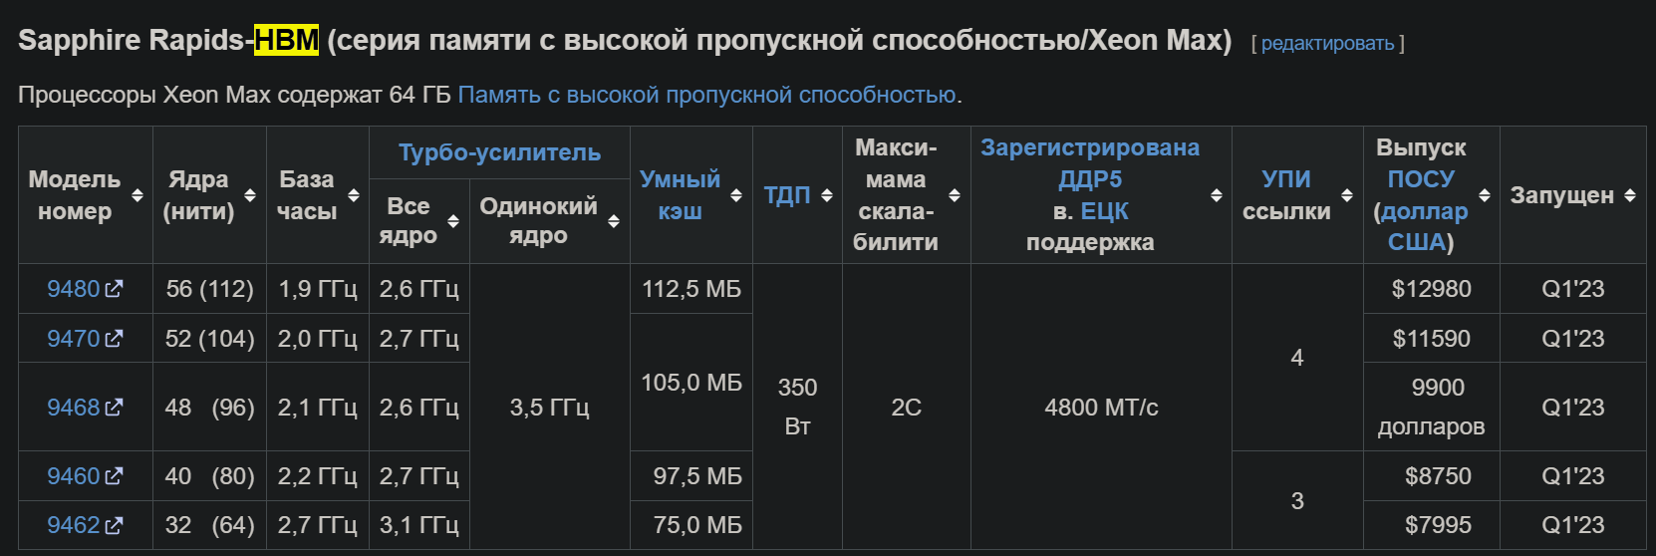The width and height of the screenshot is (1656, 556).
Task: Sort by Запущен column arrows
Action: point(1630,195)
